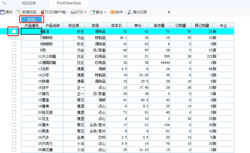
Task: Click the 真 discontinued cell for 鸡
Action: tap(223, 50)
